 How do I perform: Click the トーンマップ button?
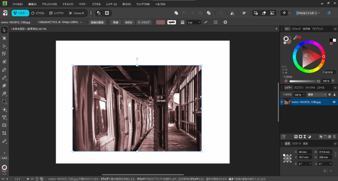tap(144, 22)
